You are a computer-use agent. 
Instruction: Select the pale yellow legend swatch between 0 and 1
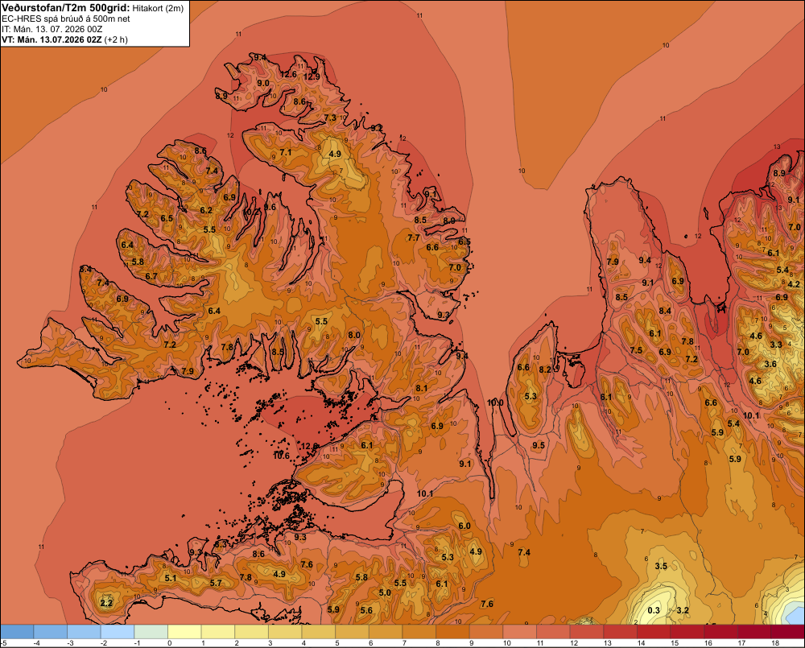click(184, 632)
